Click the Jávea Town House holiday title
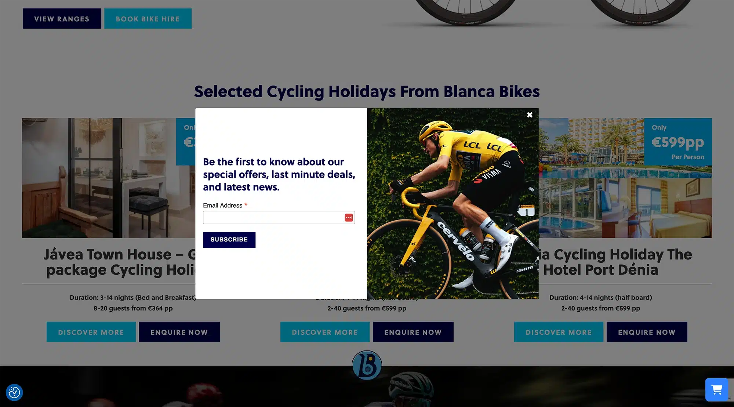Viewport: 734px width, 407px height. point(119,262)
